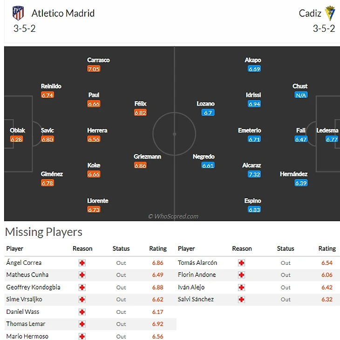Click Geoffrey Kondogbia's injury cross icon

pyautogui.click(x=82, y=287)
